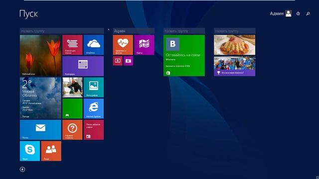Viewport: 319px width, 179px height.
Task: Open the Maps tile
Action: tap(144, 45)
